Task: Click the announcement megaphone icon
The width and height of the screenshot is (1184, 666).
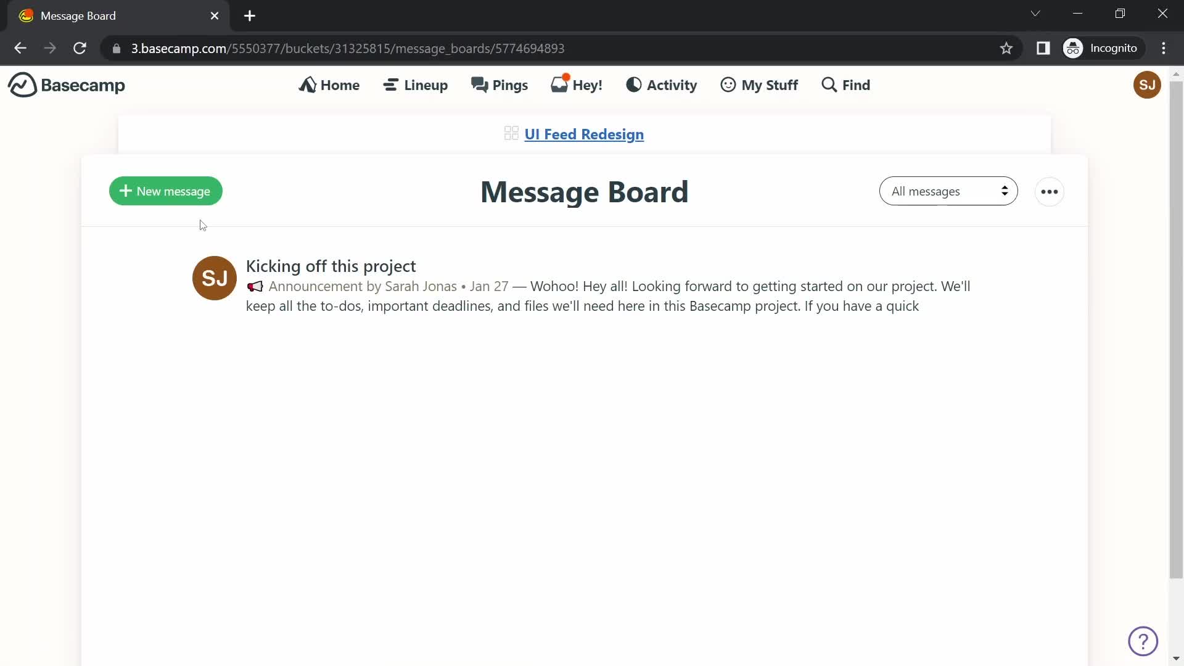Action: (253, 286)
